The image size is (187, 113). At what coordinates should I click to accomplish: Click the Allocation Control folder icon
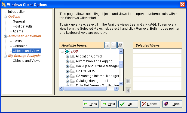[72, 56]
